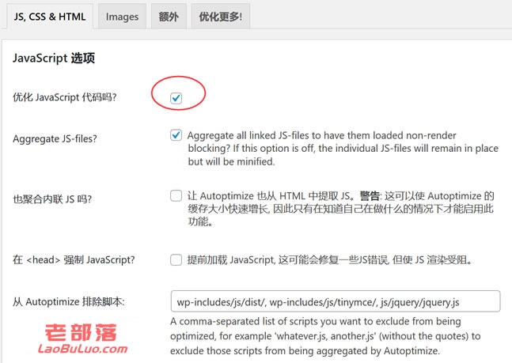Click the 让 Autoptimize 也从 HTML 中提取 description

(x=340, y=209)
